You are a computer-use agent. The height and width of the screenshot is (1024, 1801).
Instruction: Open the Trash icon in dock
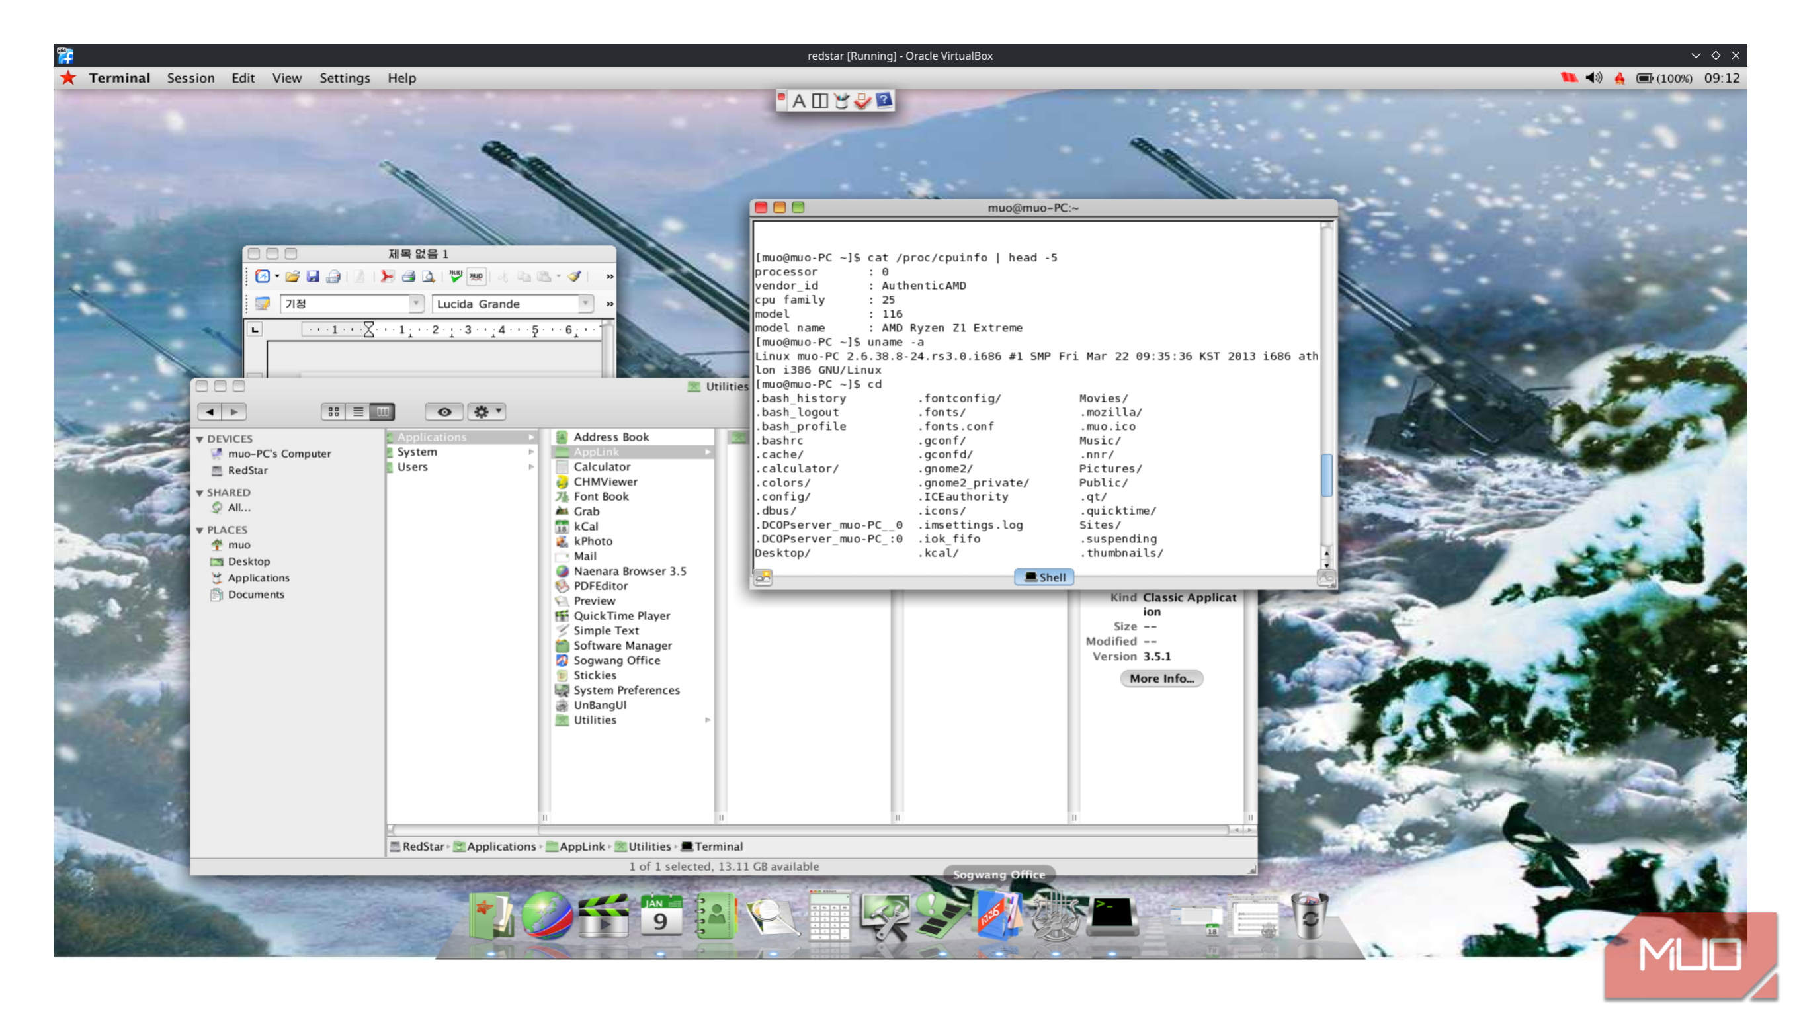click(1309, 916)
